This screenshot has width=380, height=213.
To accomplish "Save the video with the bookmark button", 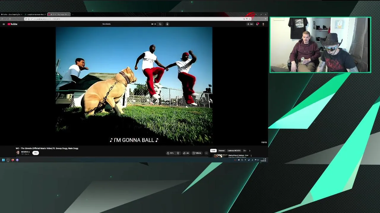I will pos(197,153).
